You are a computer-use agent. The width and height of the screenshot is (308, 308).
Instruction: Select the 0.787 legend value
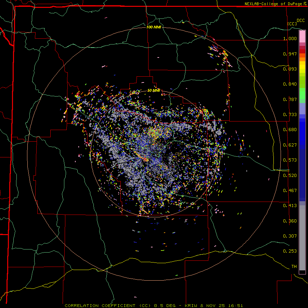click(290, 99)
